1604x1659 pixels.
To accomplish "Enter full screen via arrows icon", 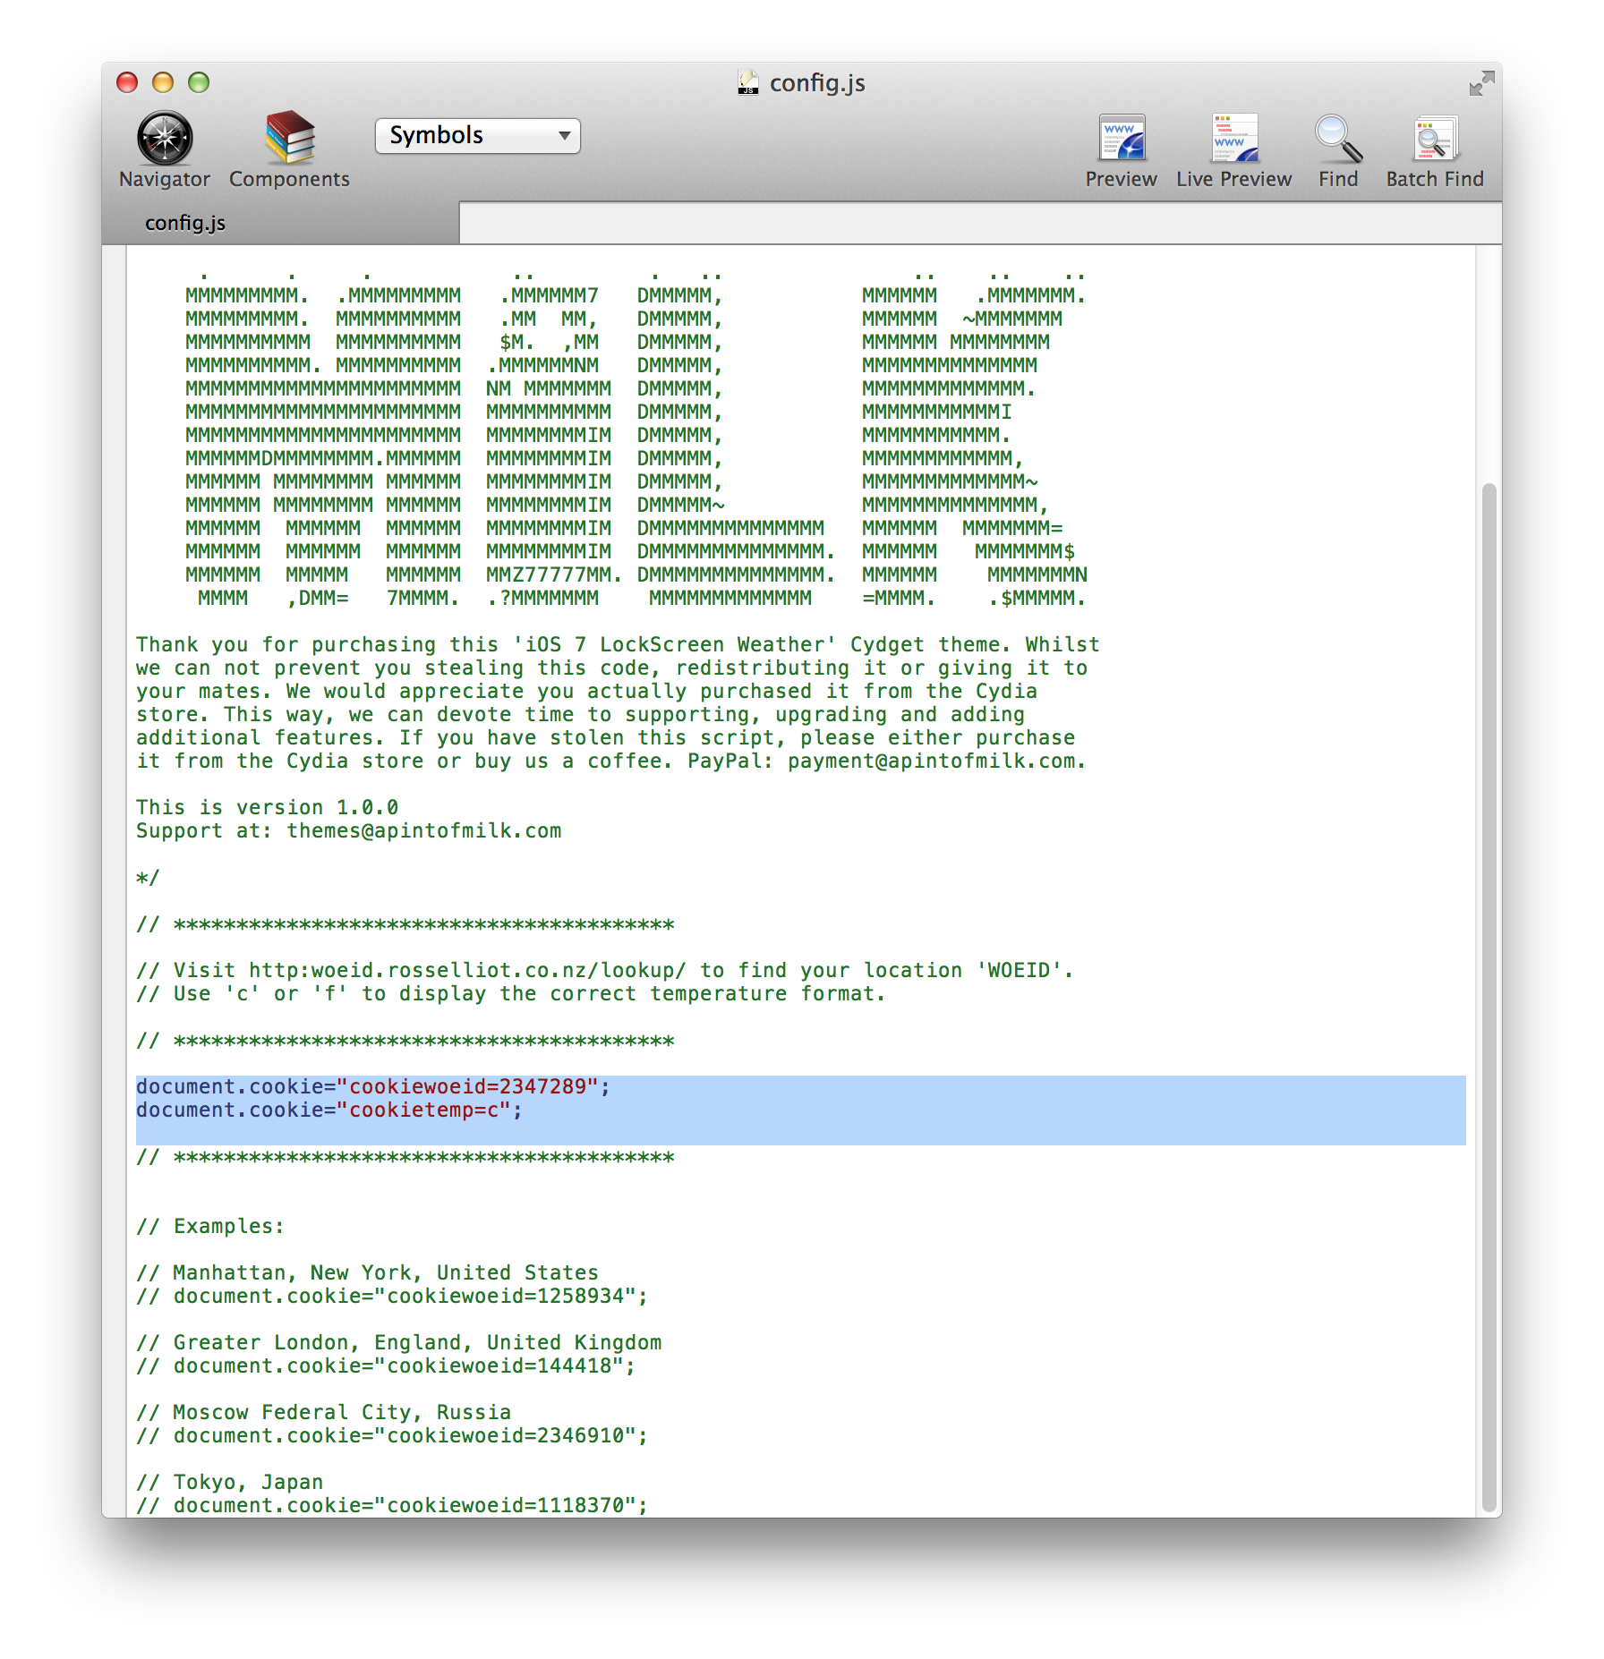I will pyautogui.click(x=1482, y=83).
